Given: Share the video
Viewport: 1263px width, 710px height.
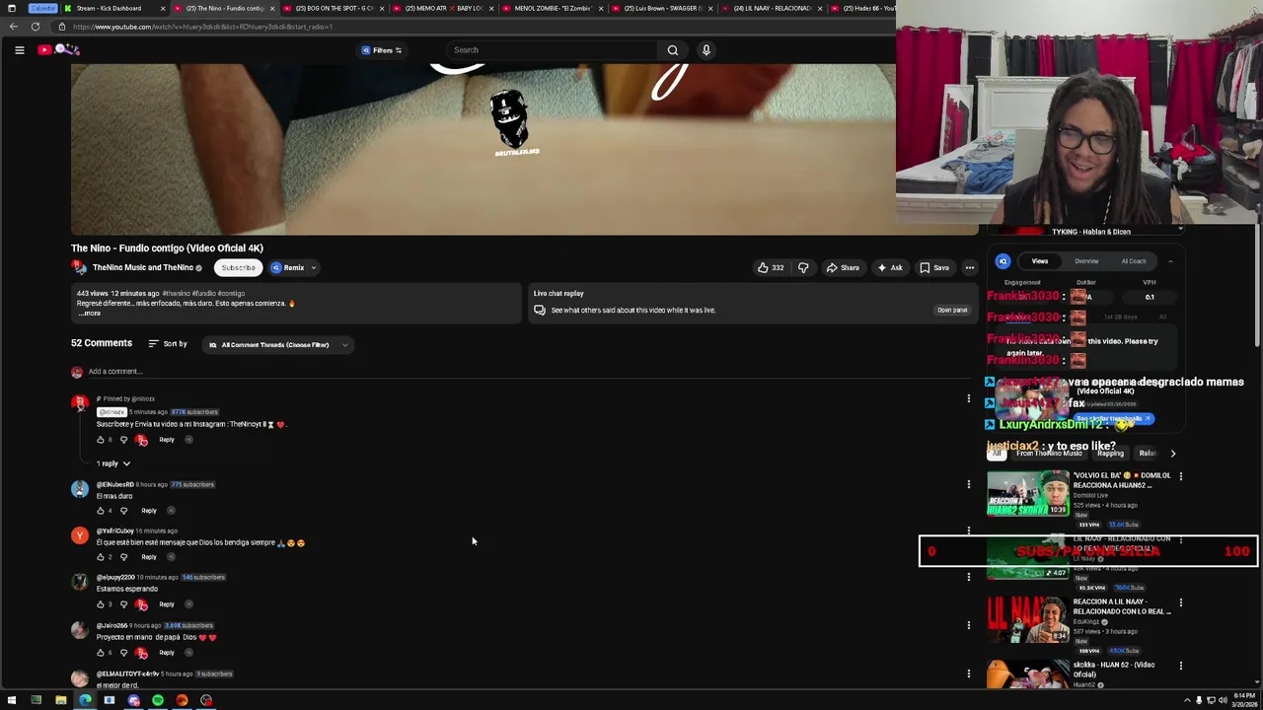Looking at the screenshot, I should (843, 267).
